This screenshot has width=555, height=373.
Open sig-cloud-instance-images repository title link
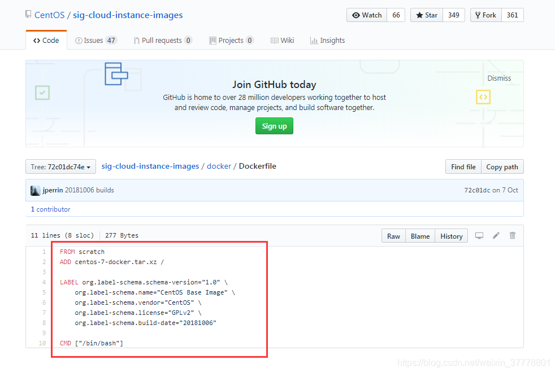[x=128, y=15]
